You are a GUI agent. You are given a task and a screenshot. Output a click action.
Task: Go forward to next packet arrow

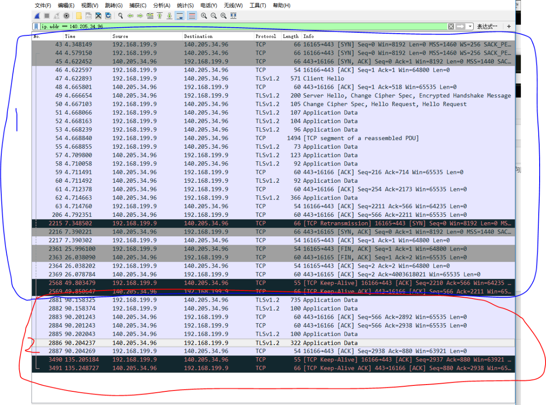(140, 16)
